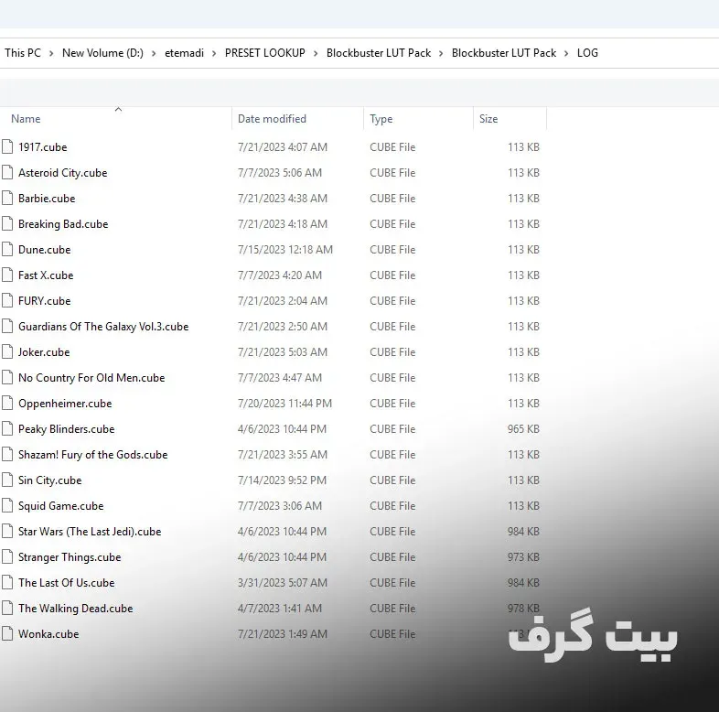Click the file icon of The Last Of Us.cube
The image size is (719, 712).
click(7, 583)
